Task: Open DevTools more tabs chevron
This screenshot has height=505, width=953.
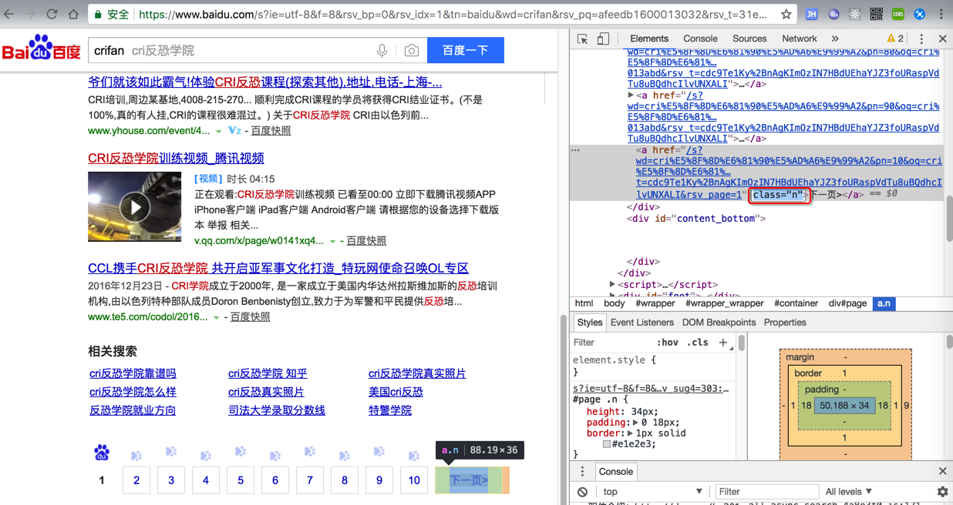Action: coord(835,38)
